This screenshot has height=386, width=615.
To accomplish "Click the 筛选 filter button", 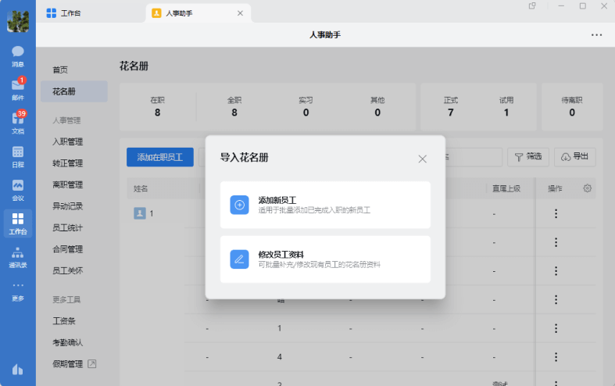I will 528,157.
